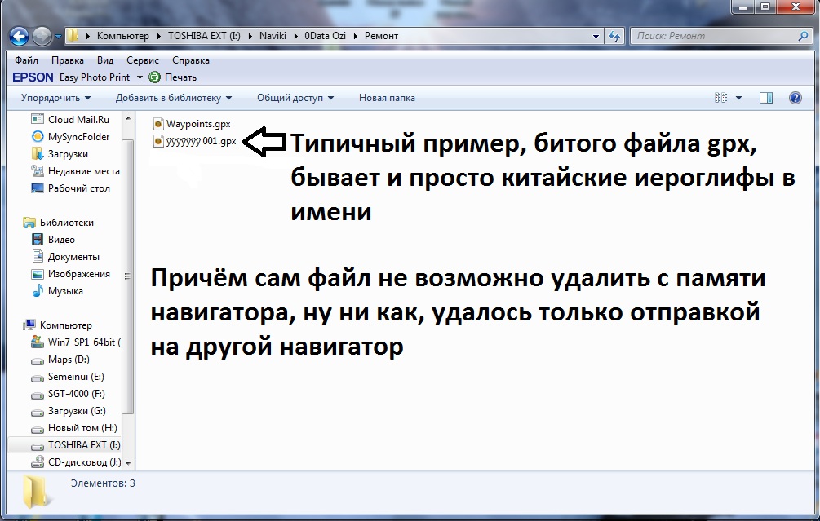
Task: Click the search field Поиск: Ремонт
Action: pyautogui.click(x=714, y=36)
